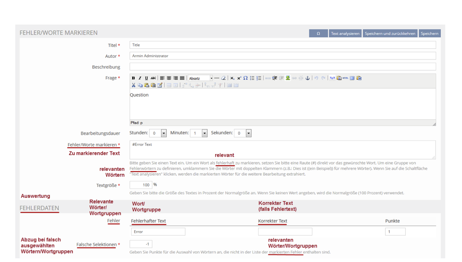The image size is (462, 262).
Task: Open the Minuten dropdown
Action: (x=204, y=133)
